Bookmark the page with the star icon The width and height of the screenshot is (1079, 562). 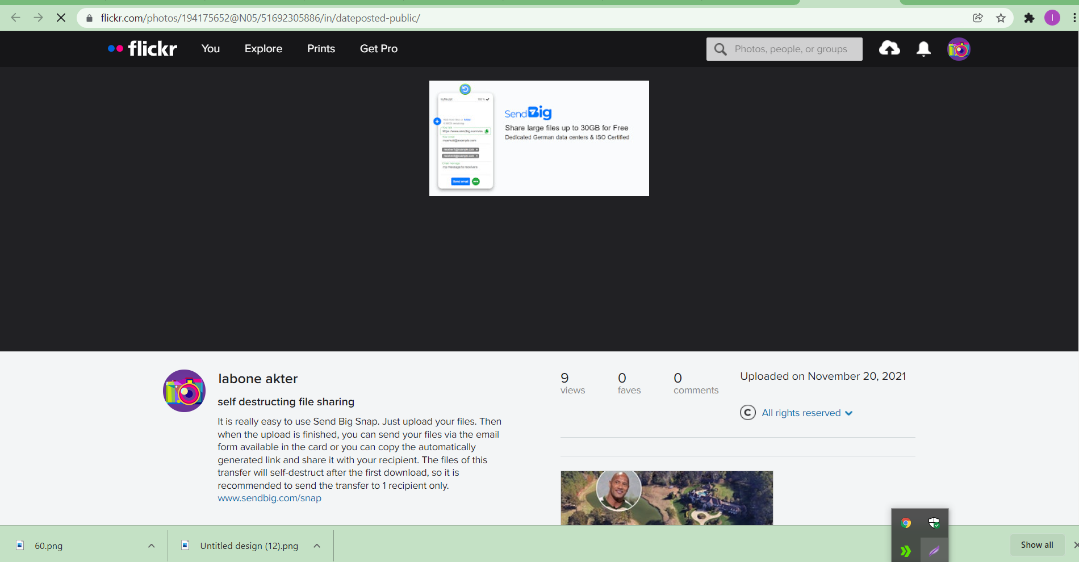[x=1001, y=18]
